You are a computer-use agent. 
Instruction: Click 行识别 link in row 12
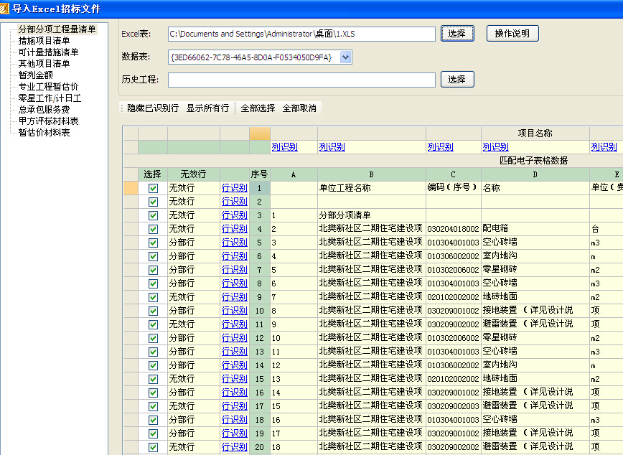point(235,338)
